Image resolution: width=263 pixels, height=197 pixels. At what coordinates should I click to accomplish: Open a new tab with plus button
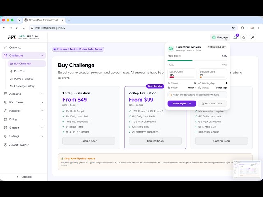tap(69, 20)
